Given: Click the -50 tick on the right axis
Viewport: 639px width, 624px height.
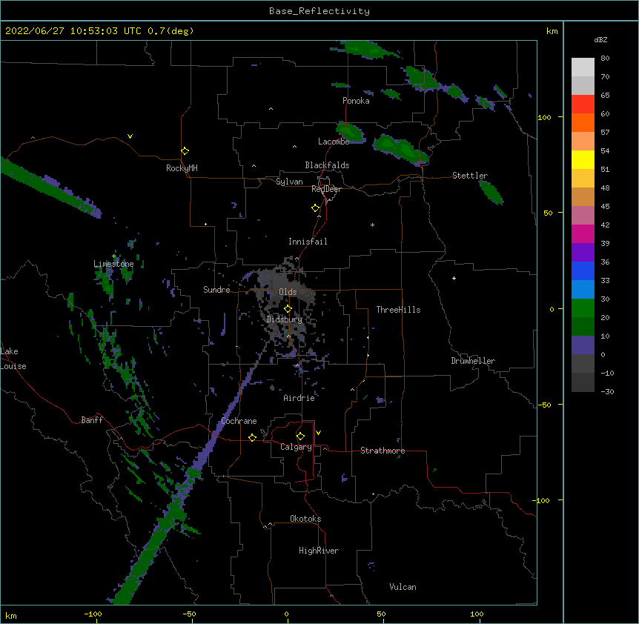Looking at the screenshot, I should [x=544, y=405].
